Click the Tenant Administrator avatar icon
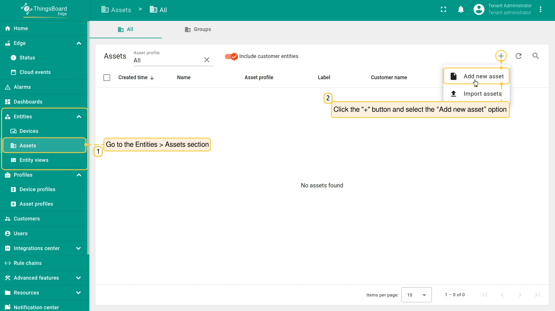Image resolution: width=555 pixels, height=311 pixels. tap(479, 10)
